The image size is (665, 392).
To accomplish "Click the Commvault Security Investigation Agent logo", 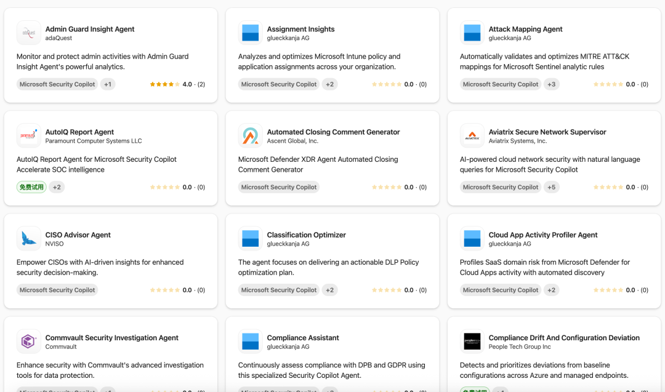I will pos(28,342).
